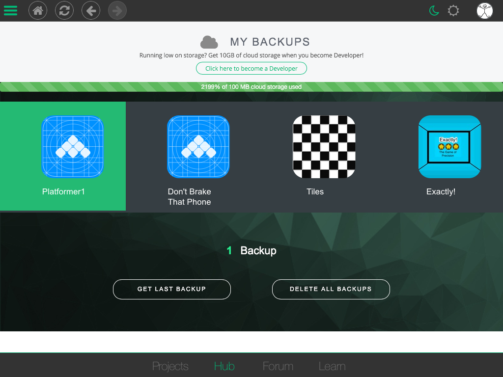
Task: Choose the Tiles checkerboard project
Action: pyautogui.click(x=324, y=147)
